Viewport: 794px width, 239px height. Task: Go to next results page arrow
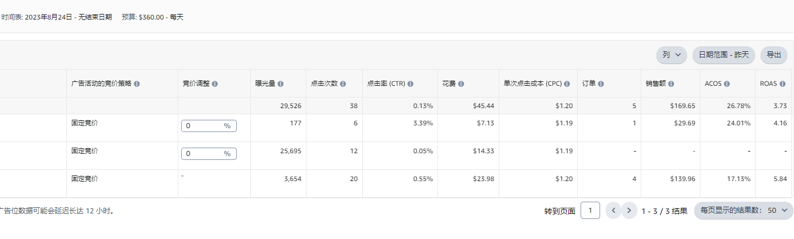click(629, 211)
